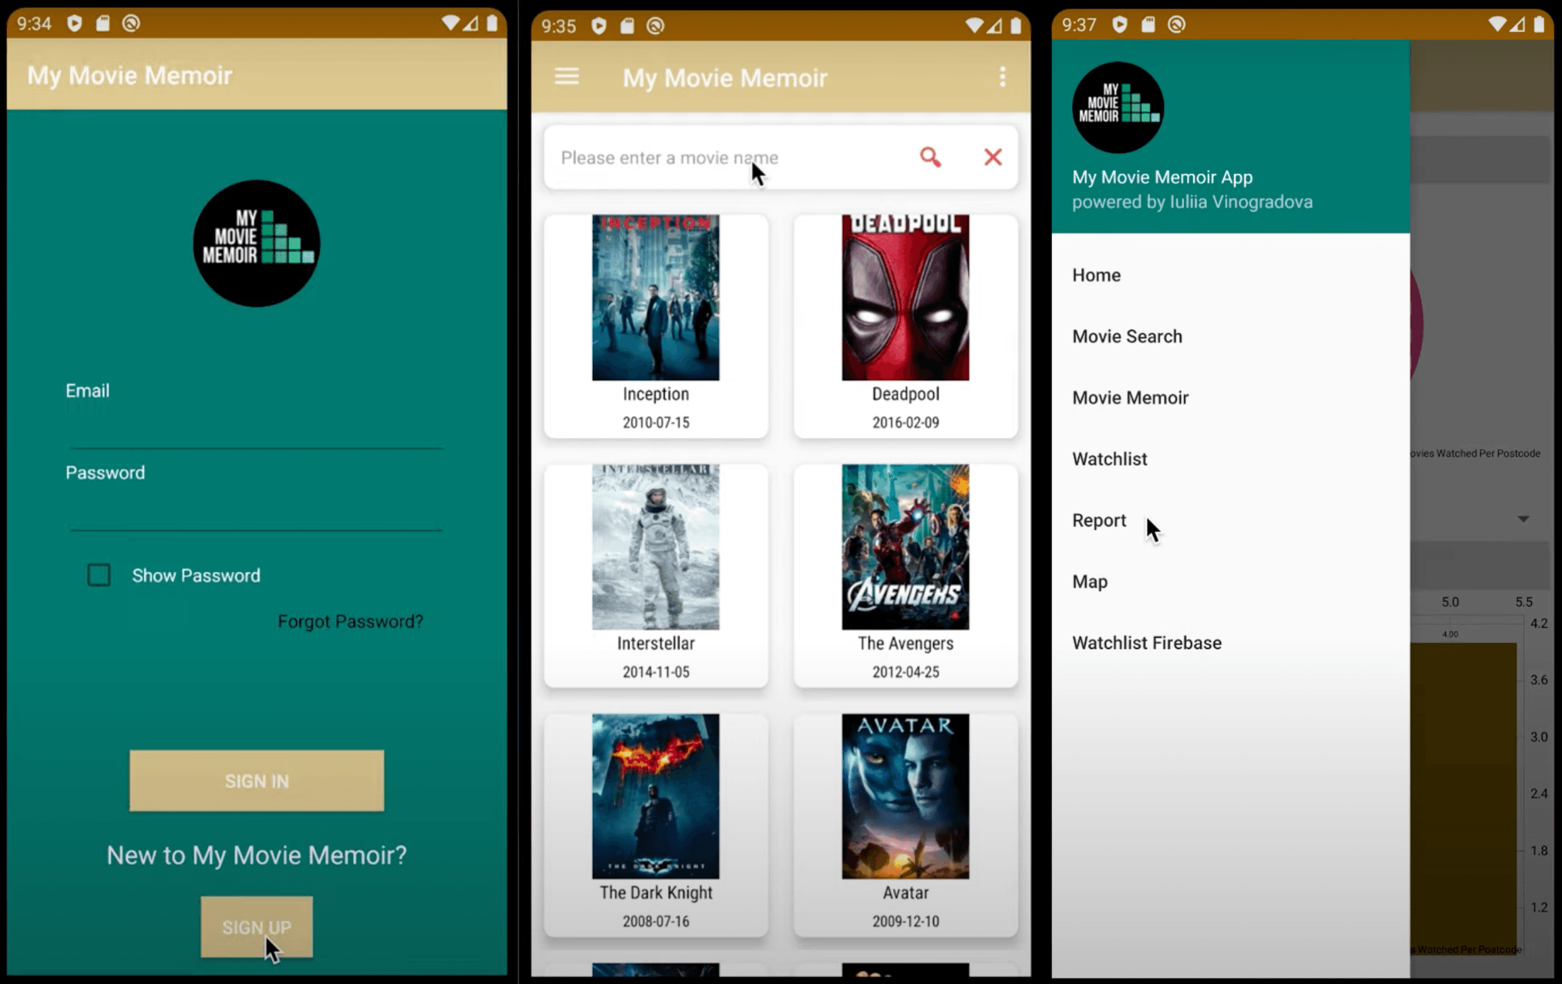The image size is (1562, 984).
Task: Open the Deadpool movie poster
Action: click(905, 298)
